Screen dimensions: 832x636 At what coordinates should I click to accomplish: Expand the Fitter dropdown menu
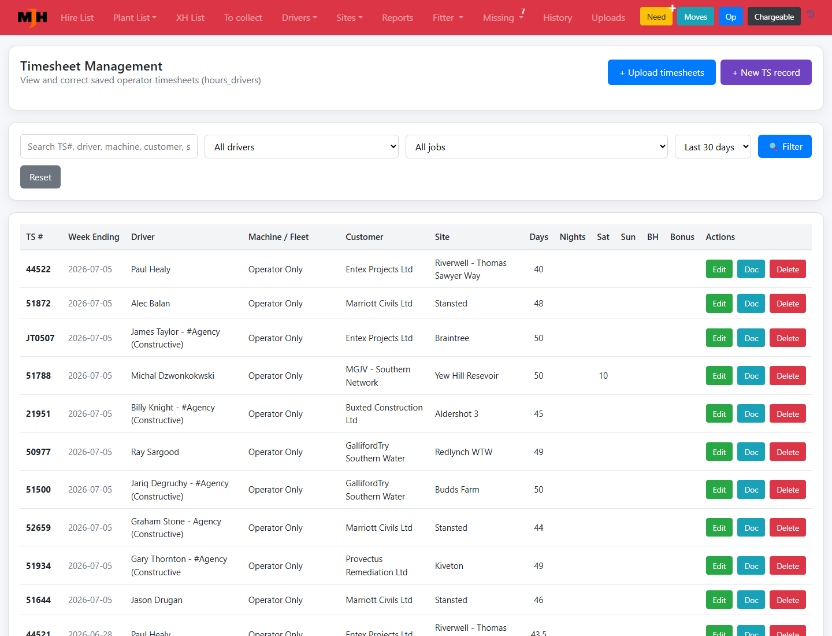[448, 17]
